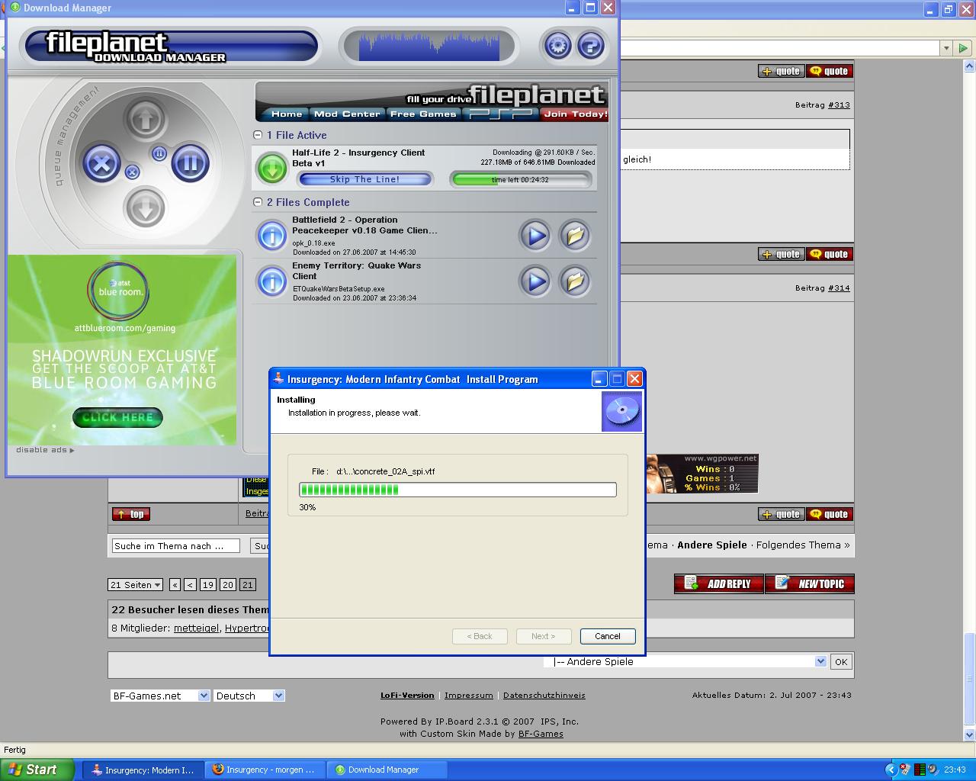Click installer disc icon

[621, 412]
